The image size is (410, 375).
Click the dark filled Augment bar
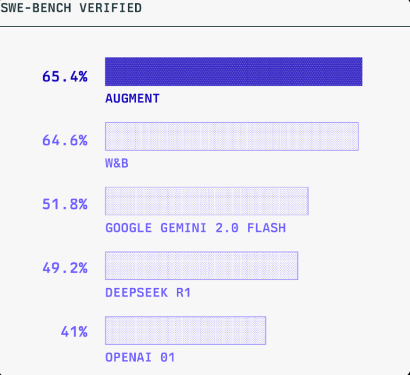click(x=233, y=72)
